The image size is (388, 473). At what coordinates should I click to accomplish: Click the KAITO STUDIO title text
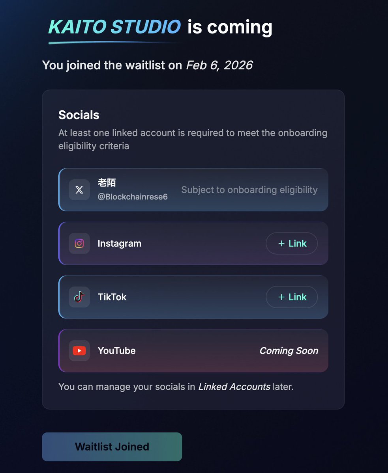click(x=114, y=27)
